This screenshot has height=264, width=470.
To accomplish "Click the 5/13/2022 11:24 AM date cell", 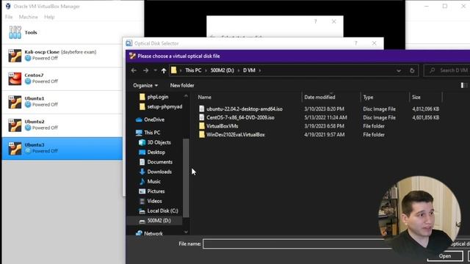I will (325, 117).
